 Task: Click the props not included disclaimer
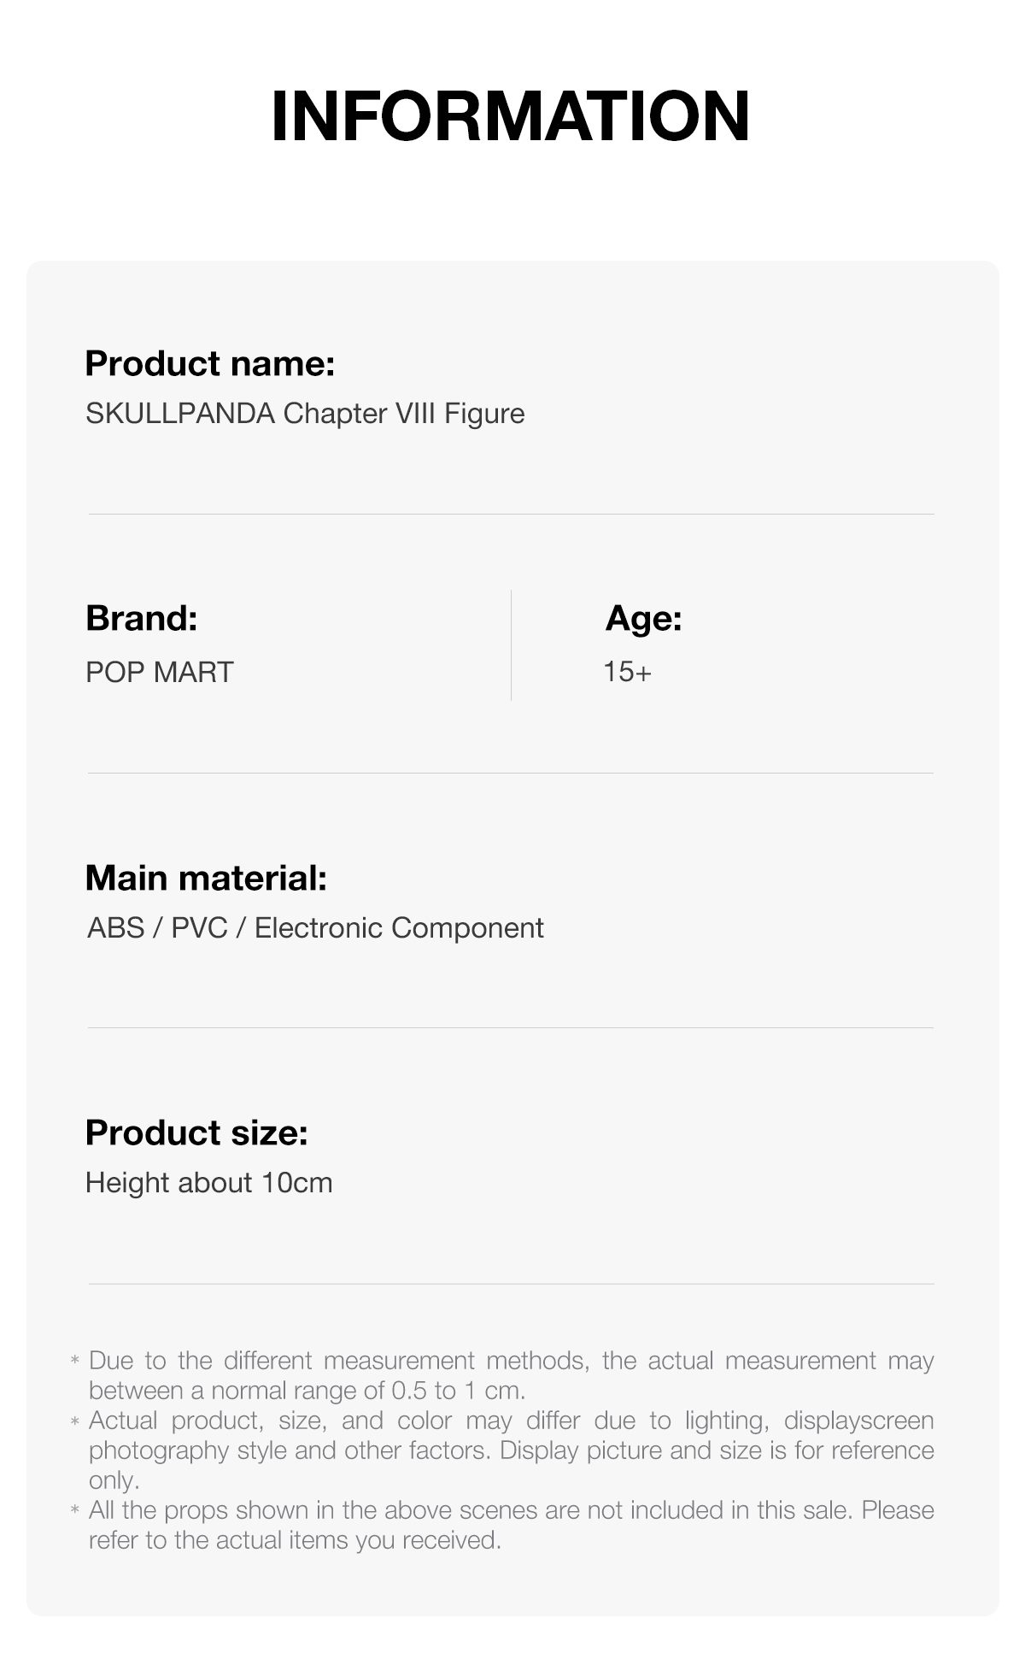point(511,1525)
